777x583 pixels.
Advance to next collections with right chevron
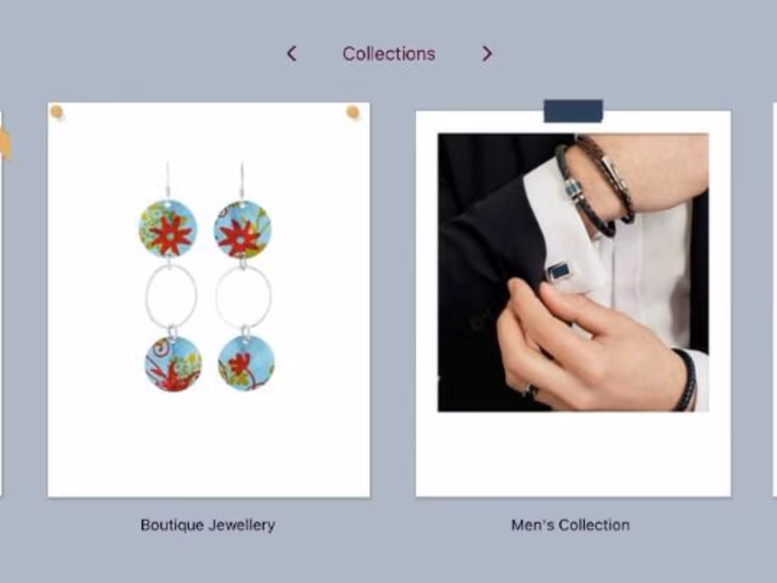487,54
